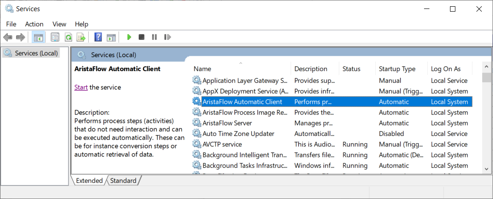
Task: Open Properties toolbar icon
Action: [55, 38]
